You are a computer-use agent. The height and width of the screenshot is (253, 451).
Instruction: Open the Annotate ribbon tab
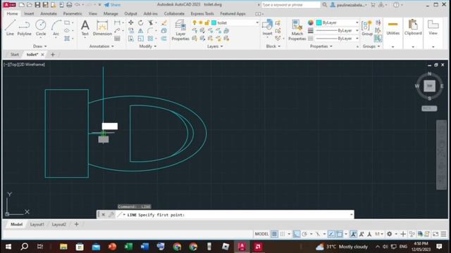click(49, 13)
